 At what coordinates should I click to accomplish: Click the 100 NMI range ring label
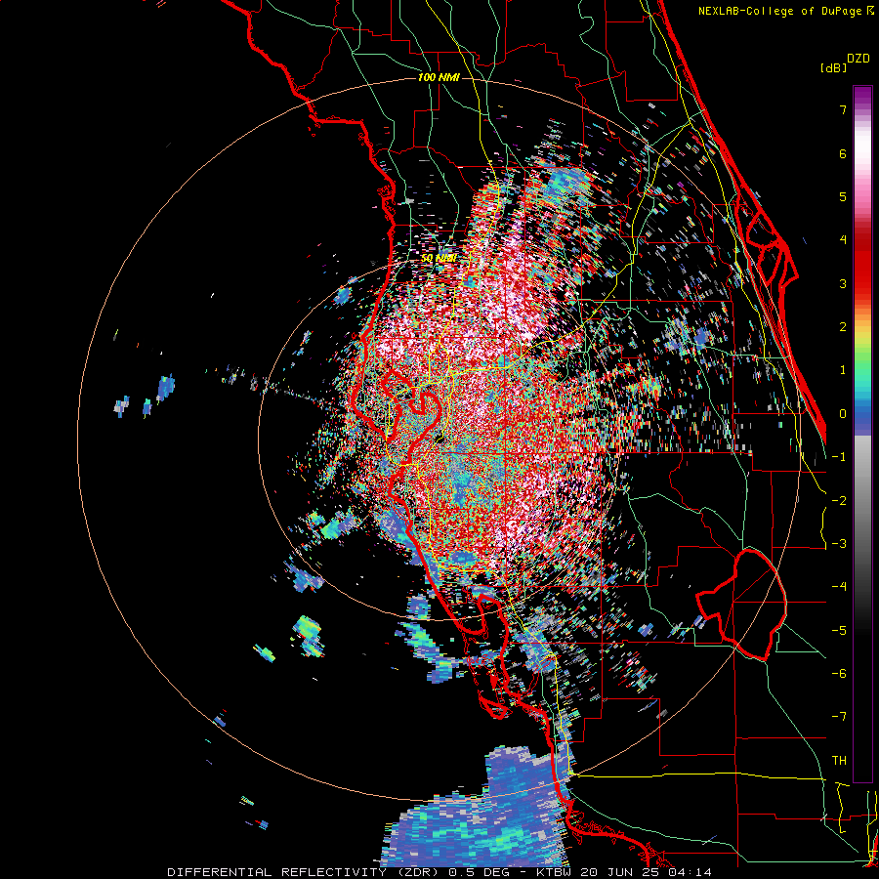pyautogui.click(x=439, y=77)
